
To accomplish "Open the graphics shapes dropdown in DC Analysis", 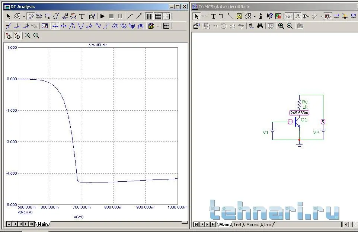I will (24, 16).
